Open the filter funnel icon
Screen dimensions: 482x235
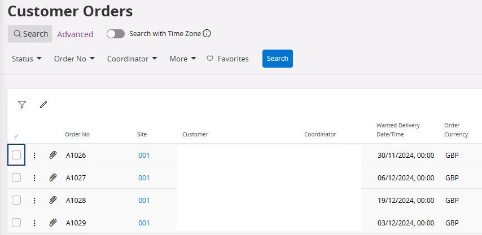[x=22, y=105]
